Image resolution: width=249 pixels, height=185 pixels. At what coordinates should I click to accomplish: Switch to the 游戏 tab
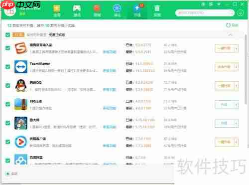(x=77, y=10)
